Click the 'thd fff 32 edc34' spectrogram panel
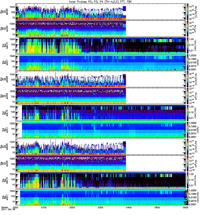 [x=101, y=79]
